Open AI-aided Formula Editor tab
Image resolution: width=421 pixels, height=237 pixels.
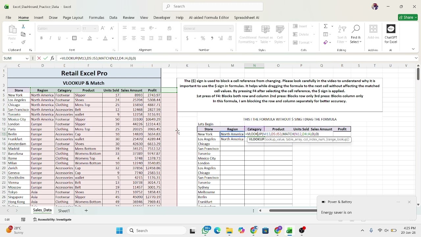(209, 17)
